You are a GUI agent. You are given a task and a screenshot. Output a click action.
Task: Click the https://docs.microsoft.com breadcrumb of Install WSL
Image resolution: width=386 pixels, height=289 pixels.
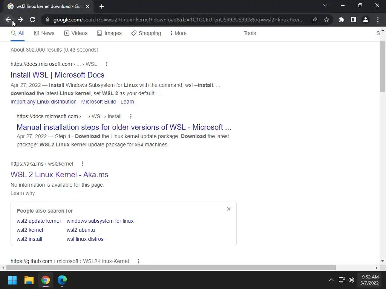[54, 64]
